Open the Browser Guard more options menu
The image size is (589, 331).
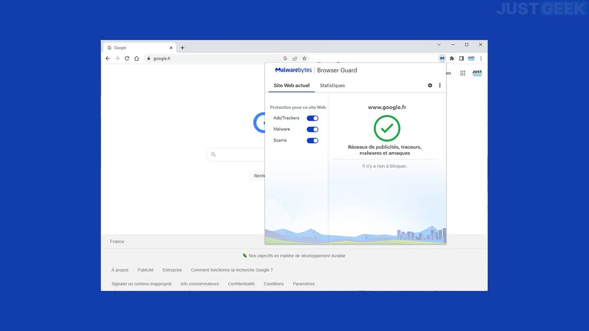pyautogui.click(x=440, y=86)
